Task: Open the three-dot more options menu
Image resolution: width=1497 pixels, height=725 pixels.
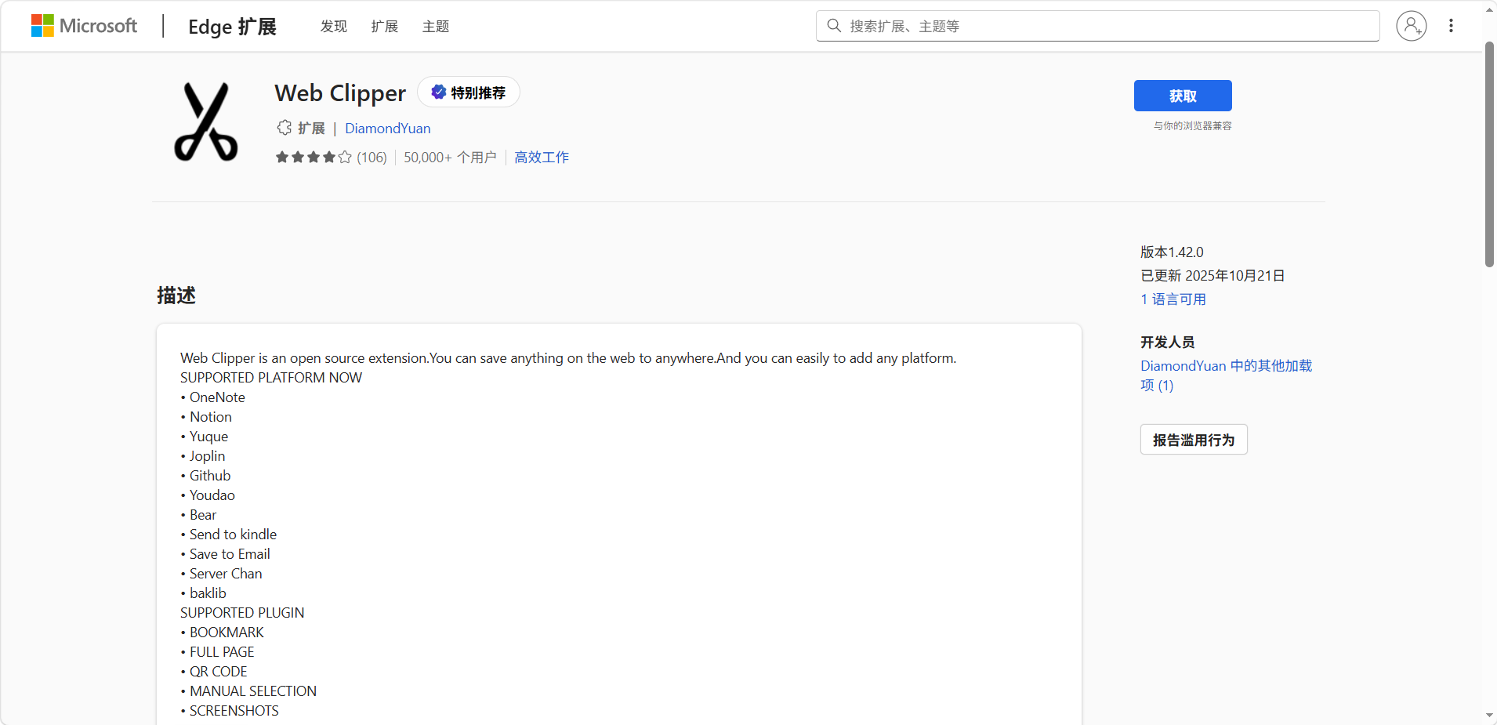Action: coord(1451,26)
